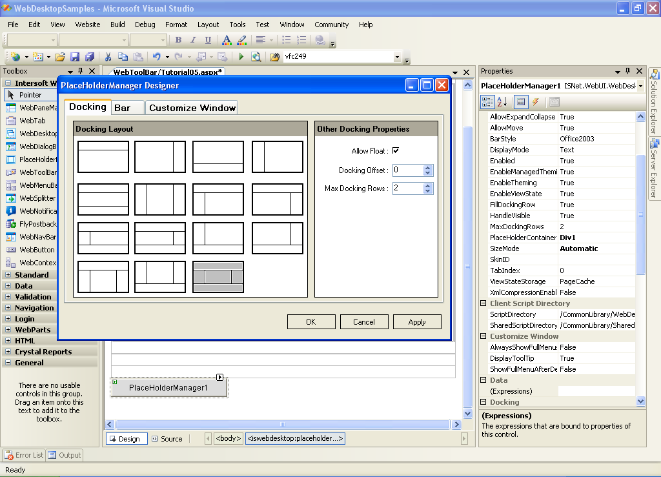Open the vfc249 find combo box dropdown

click(397, 57)
